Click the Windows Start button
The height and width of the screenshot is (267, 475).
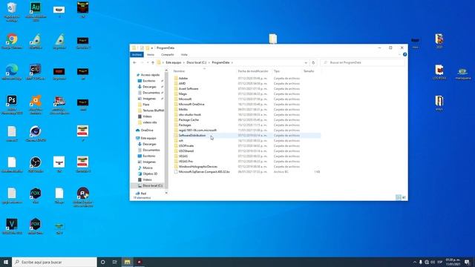(6, 262)
